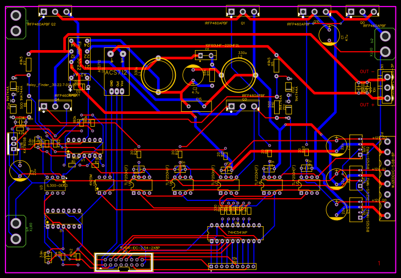Image resolution: width=401 pixels, height=278 pixels.
Task: Select the 74HC541AP buffer IC footprint
Action: point(235,233)
